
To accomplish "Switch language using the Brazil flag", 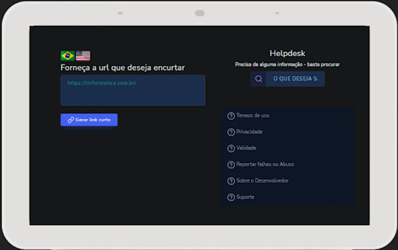I will (x=68, y=56).
